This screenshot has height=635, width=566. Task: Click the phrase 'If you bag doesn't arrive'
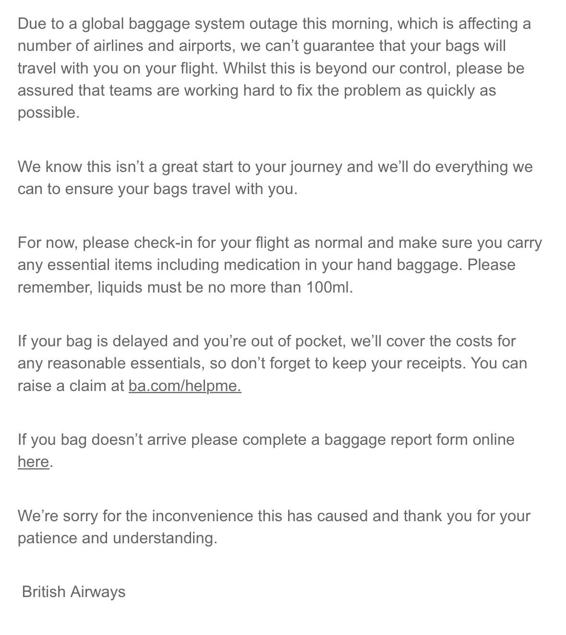[x=102, y=440]
